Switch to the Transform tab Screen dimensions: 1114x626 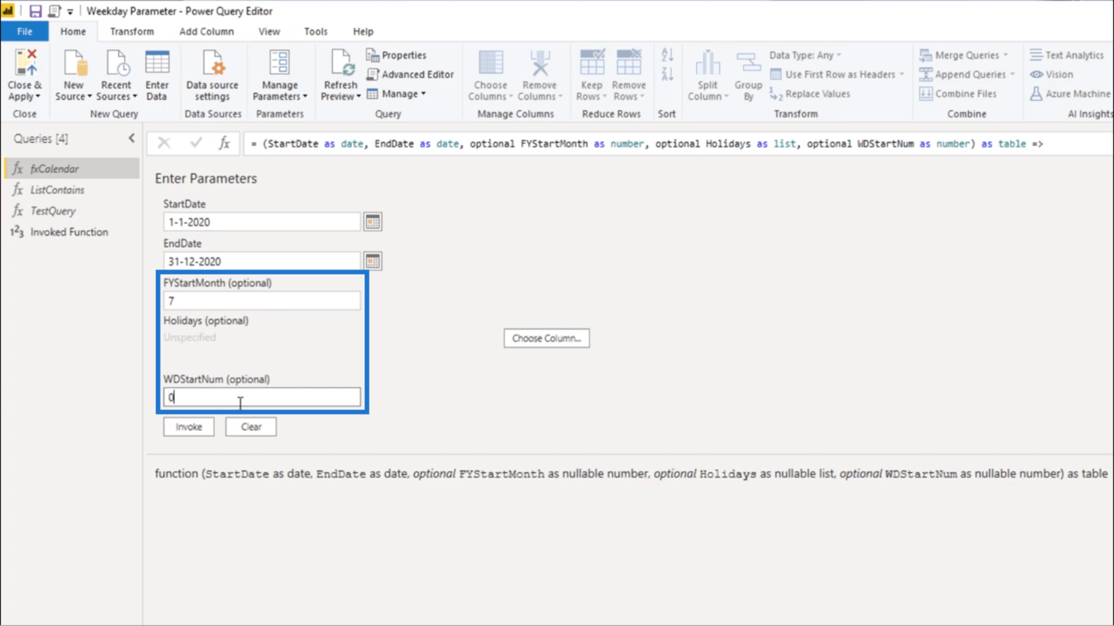pos(132,31)
